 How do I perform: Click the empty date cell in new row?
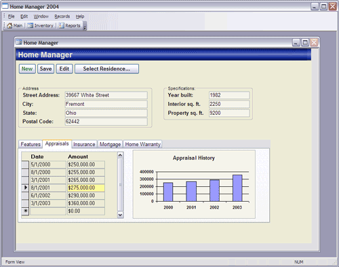48,211
